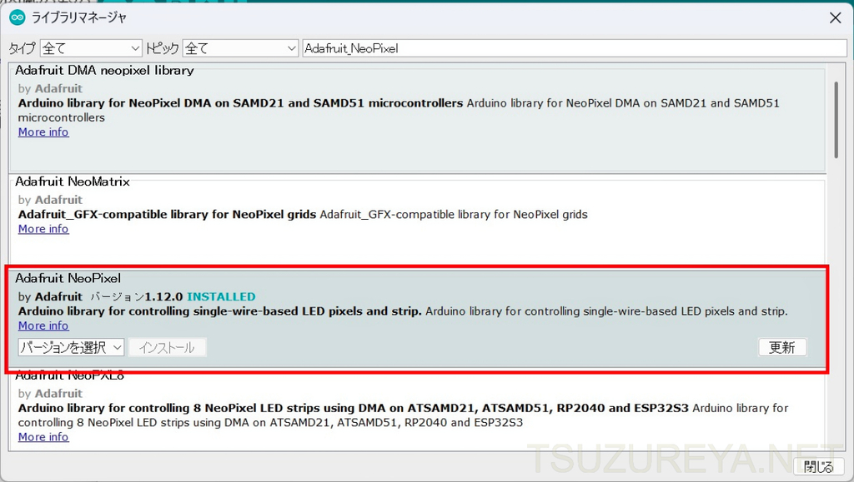Open the タイプ (Type) dropdown
The height and width of the screenshot is (482, 854).
coord(91,48)
